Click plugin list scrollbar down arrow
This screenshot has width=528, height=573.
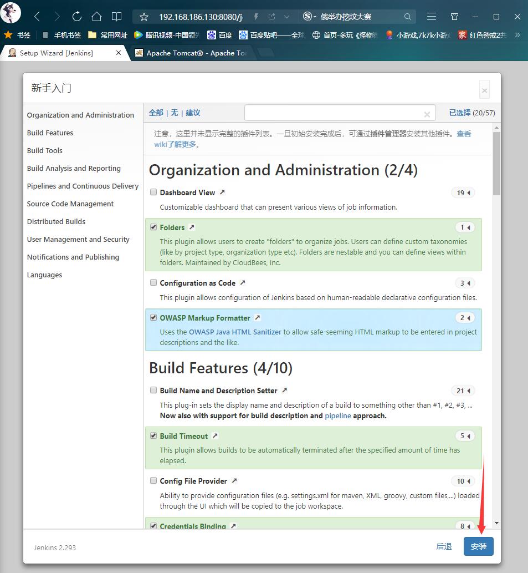tap(496, 523)
